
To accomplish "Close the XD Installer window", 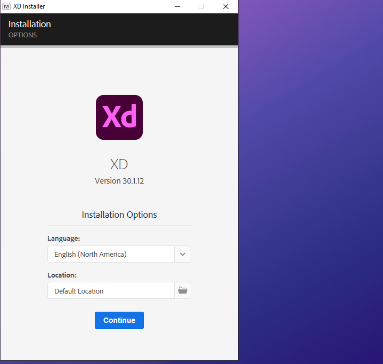I will [226, 6].
